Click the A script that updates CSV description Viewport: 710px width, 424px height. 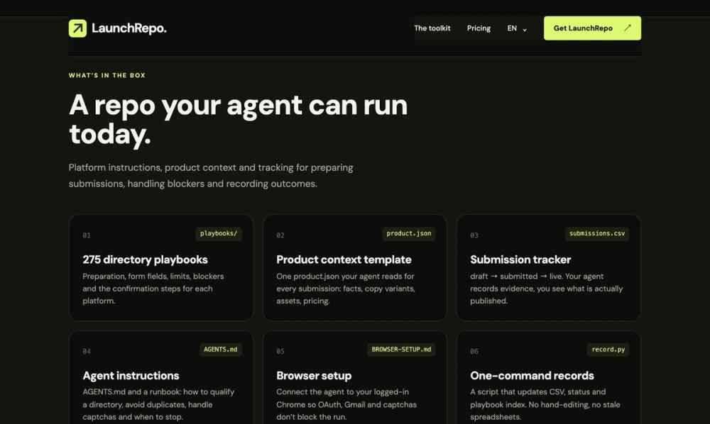(545, 405)
